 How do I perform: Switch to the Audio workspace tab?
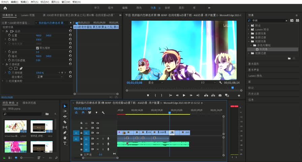coord(167,8)
